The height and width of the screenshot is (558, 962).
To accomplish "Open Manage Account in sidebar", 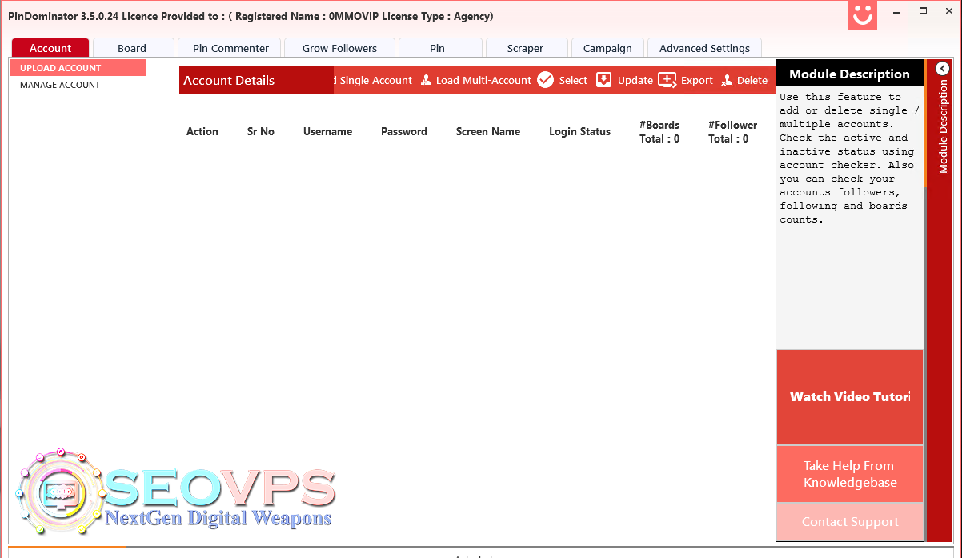I will [x=60, y=85].
